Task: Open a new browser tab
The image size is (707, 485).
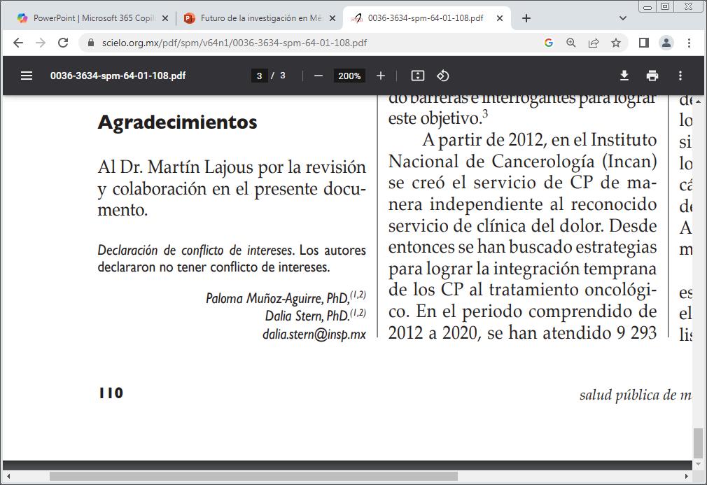Action: [x=526, y=18]
